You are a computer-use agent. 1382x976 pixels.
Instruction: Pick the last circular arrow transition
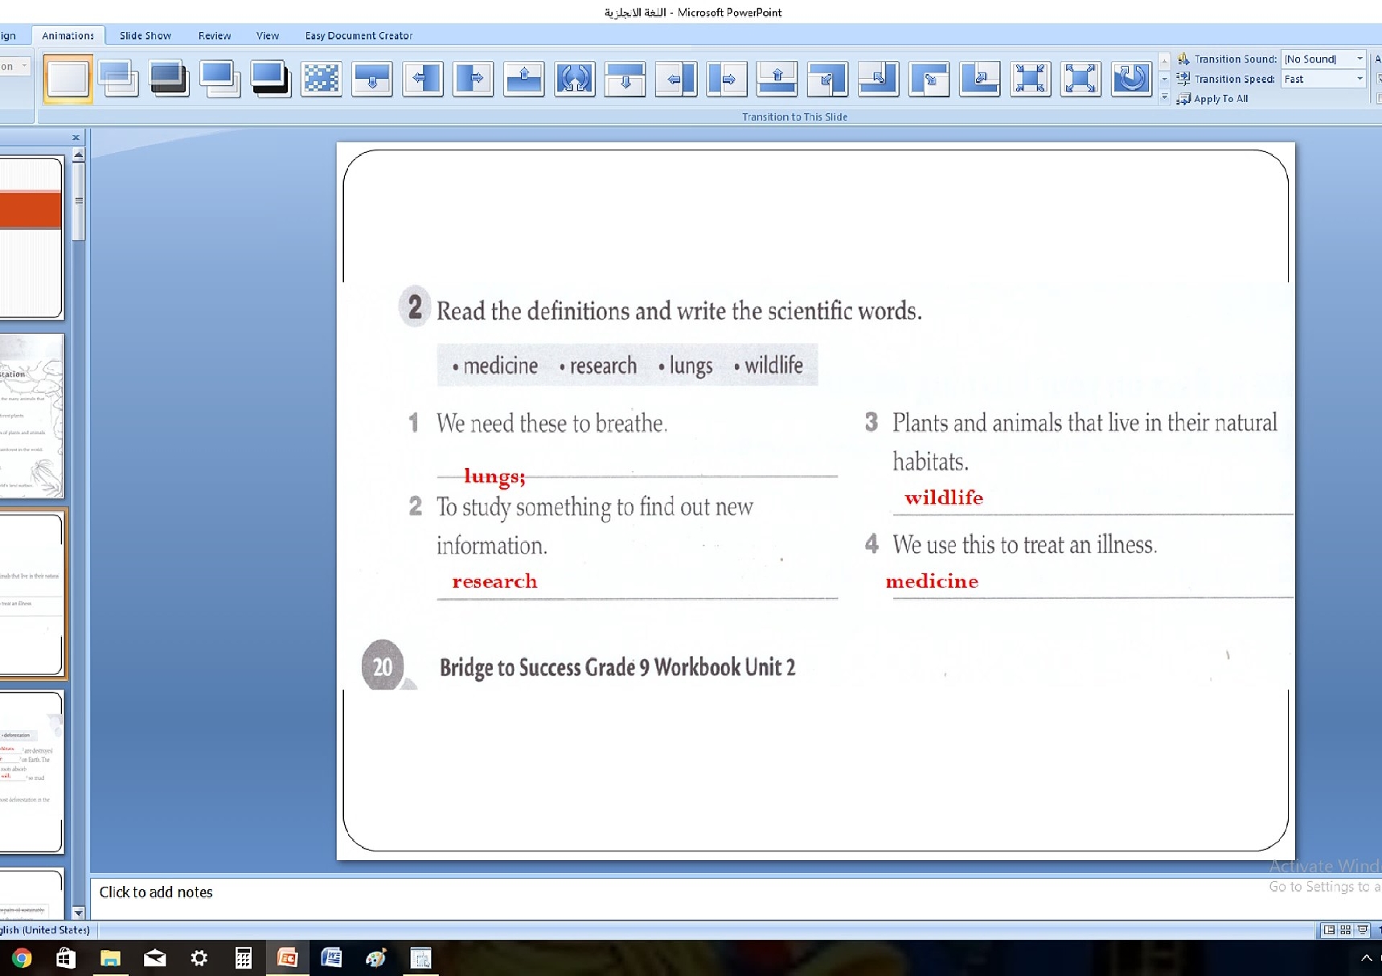(1130, 79)
